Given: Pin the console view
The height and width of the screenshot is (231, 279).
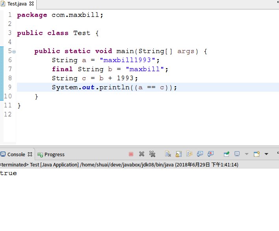Looking at the screenshot, I should pos(227,154).
